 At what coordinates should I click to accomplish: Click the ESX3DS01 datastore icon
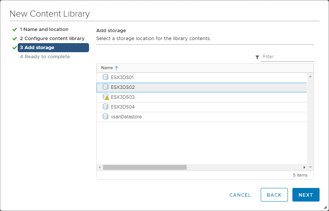[106, 77]
